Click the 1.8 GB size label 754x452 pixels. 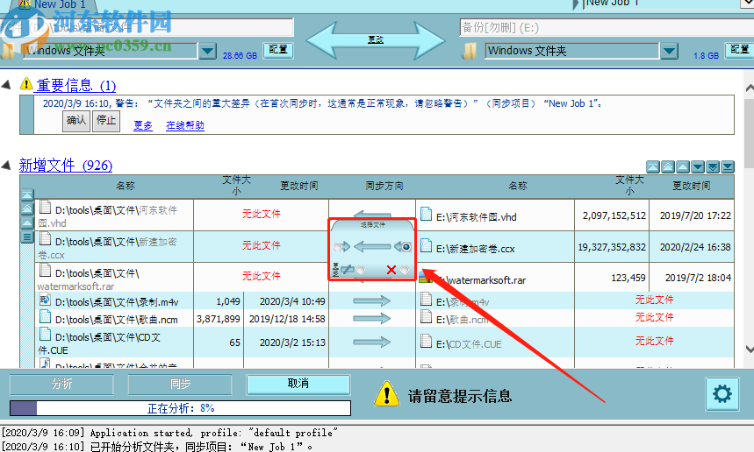pos(706,56)
